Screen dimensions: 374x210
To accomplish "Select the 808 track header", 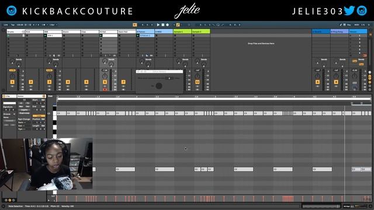I will 53,32.
